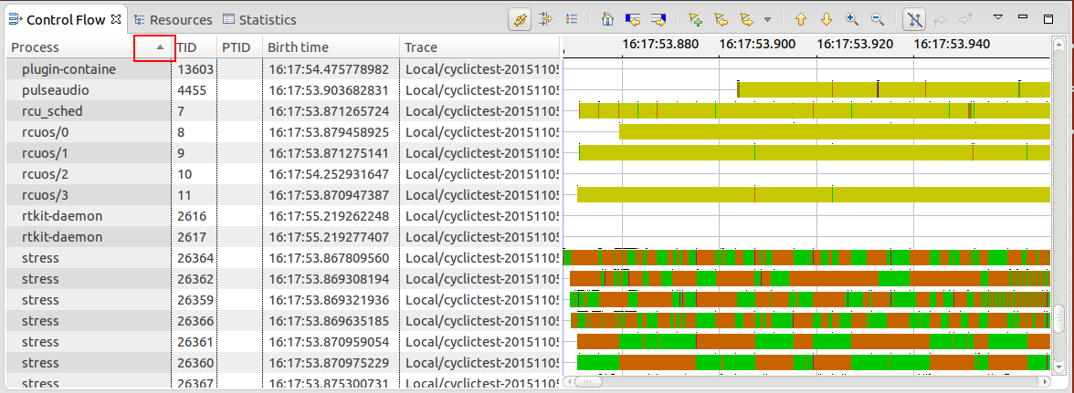Screen dimensions: 1074x393
Task: Select the rcuos/2 process row
Action: (x=283, y=174)
